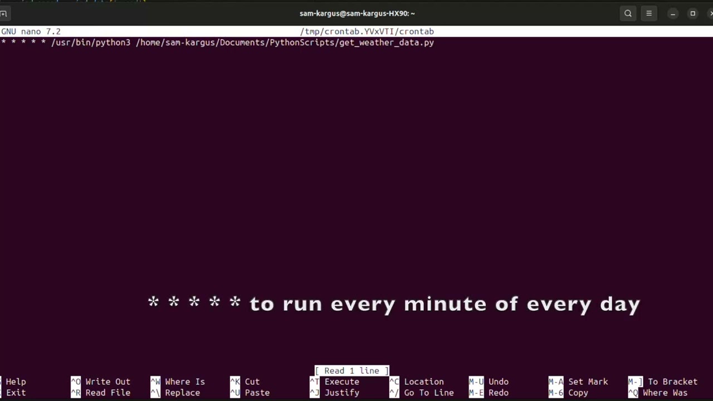Viewport: 713px width, 401px height.
Task: Click the Replace shortcut label
Action: (182, 393)
